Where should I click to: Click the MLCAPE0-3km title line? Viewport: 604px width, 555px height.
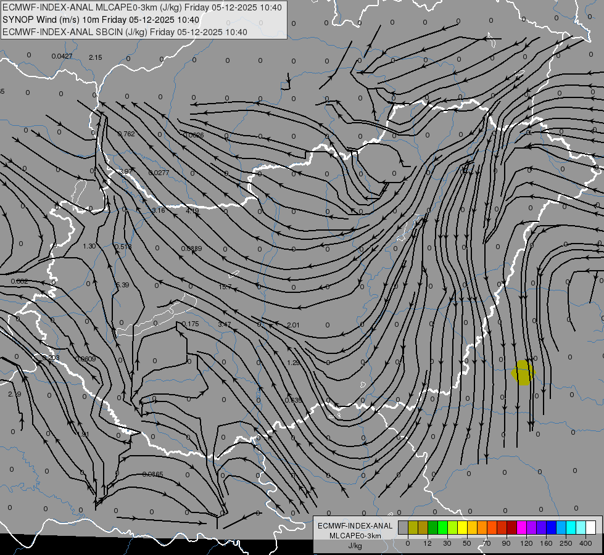pos(142,7)
